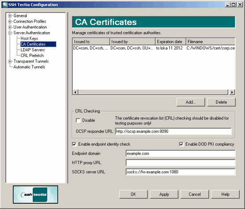Sort by the Expiration date column
This screenshot has height=209, width=245.
pos(171,41)
